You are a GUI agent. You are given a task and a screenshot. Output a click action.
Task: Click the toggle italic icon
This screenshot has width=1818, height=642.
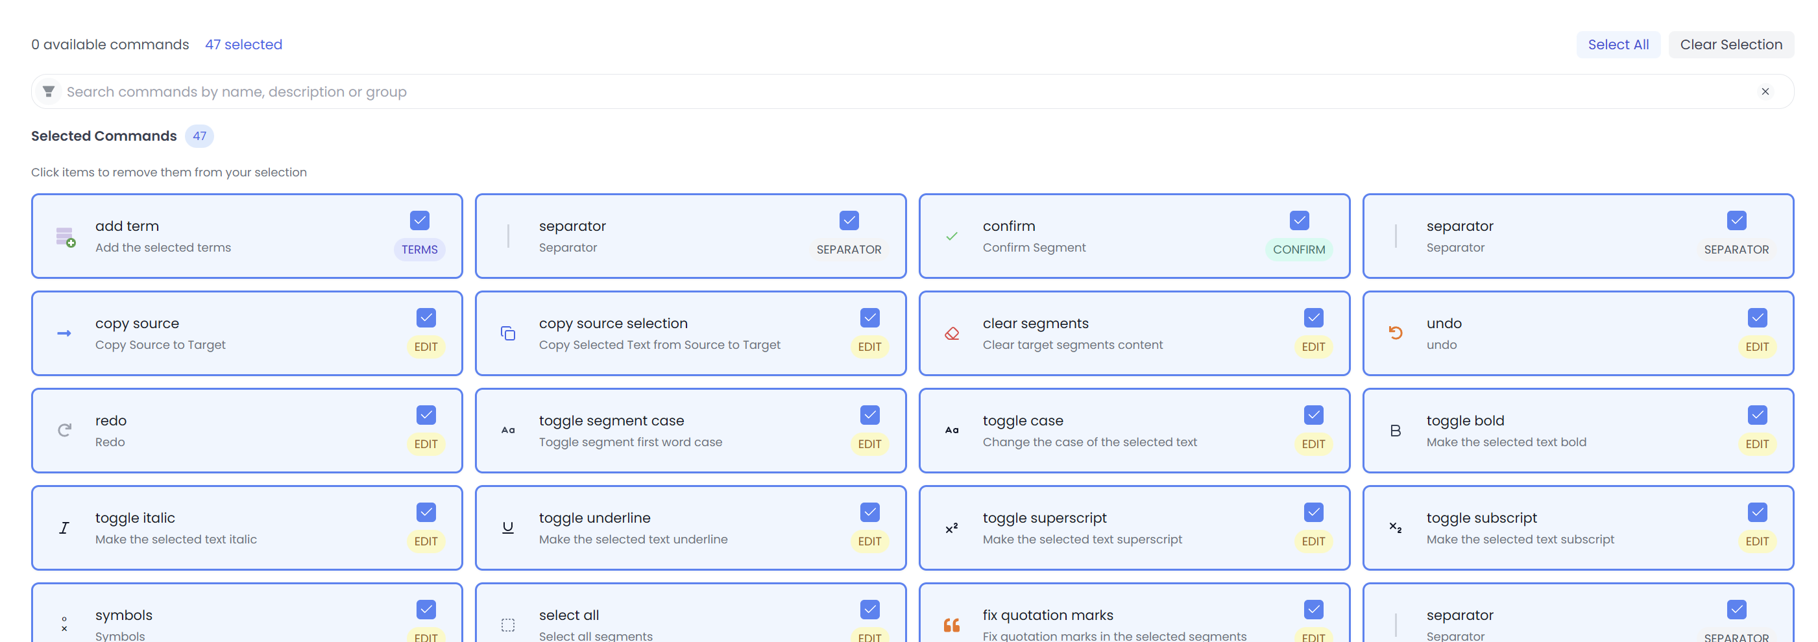pos(64,528)
